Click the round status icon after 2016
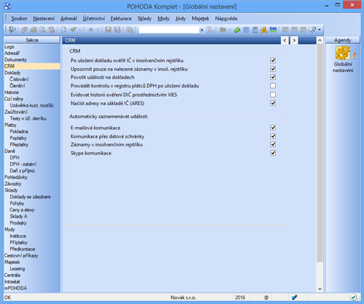364x304 pixels. tap(266, 297)
